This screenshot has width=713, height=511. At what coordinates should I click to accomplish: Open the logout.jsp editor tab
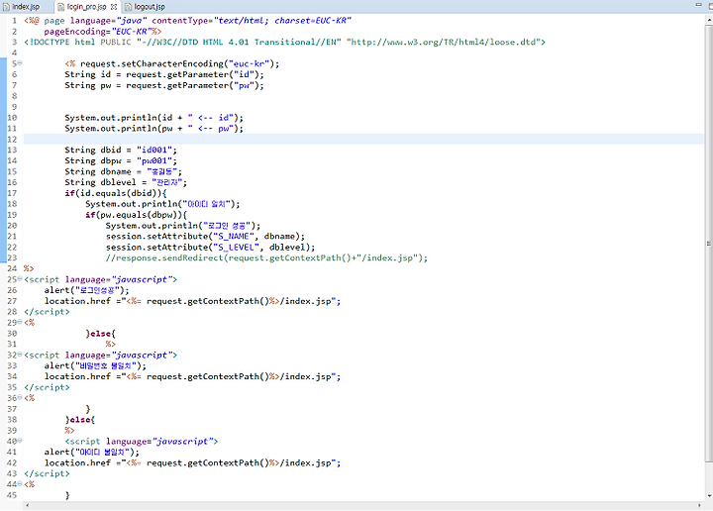[145, 7]
